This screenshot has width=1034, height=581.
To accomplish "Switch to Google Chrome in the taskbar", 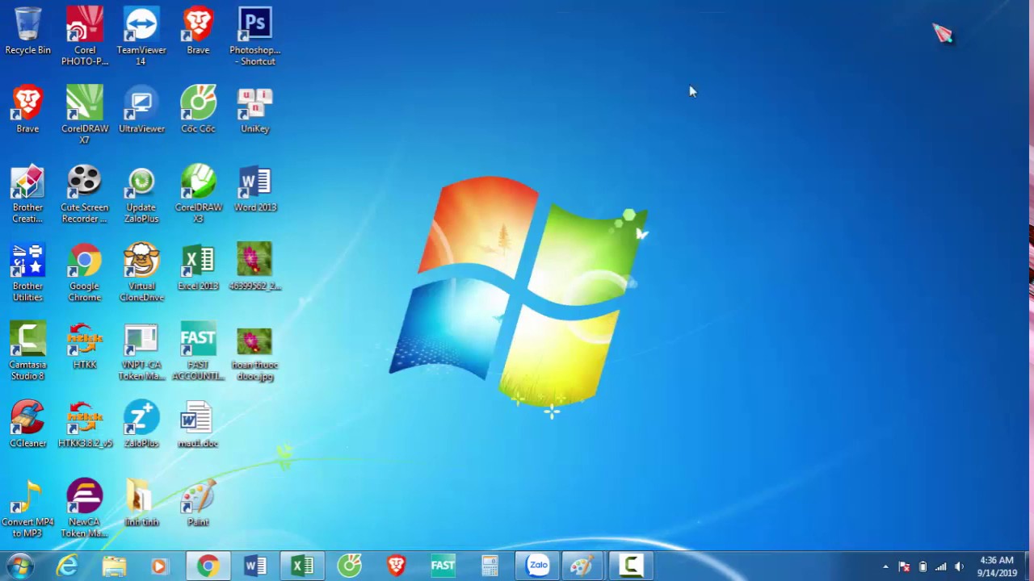I will point(208,566).
